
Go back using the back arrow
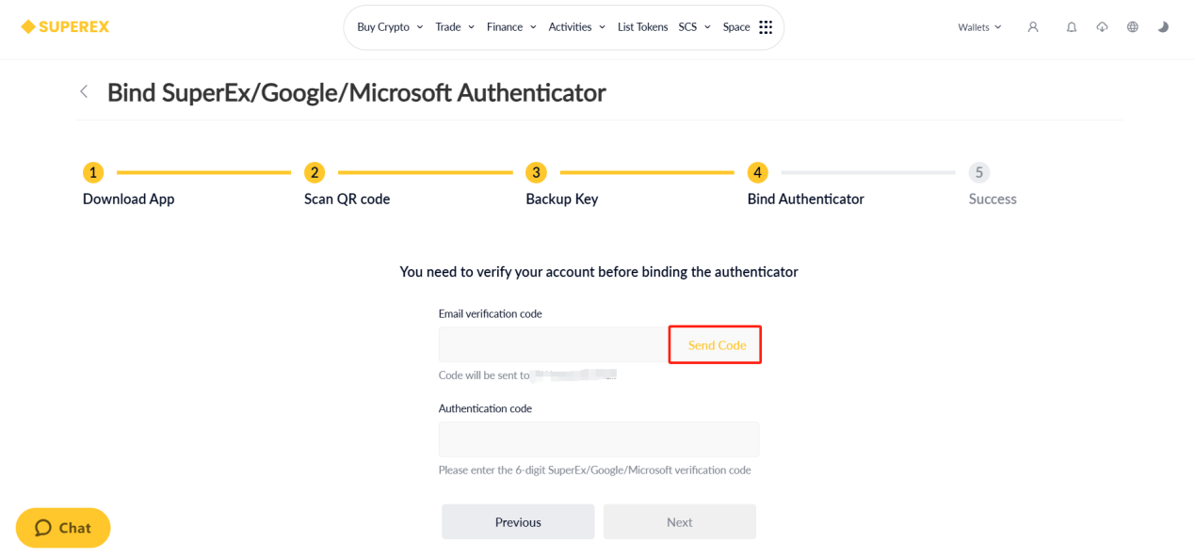pyautogui.click(x=84, y=91)
